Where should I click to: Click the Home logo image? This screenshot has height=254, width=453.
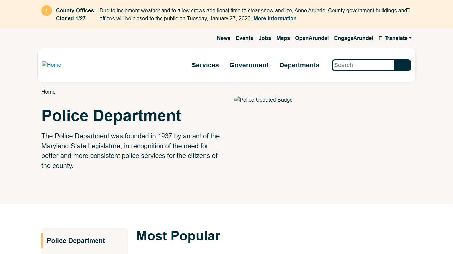[x=51, y=65]
